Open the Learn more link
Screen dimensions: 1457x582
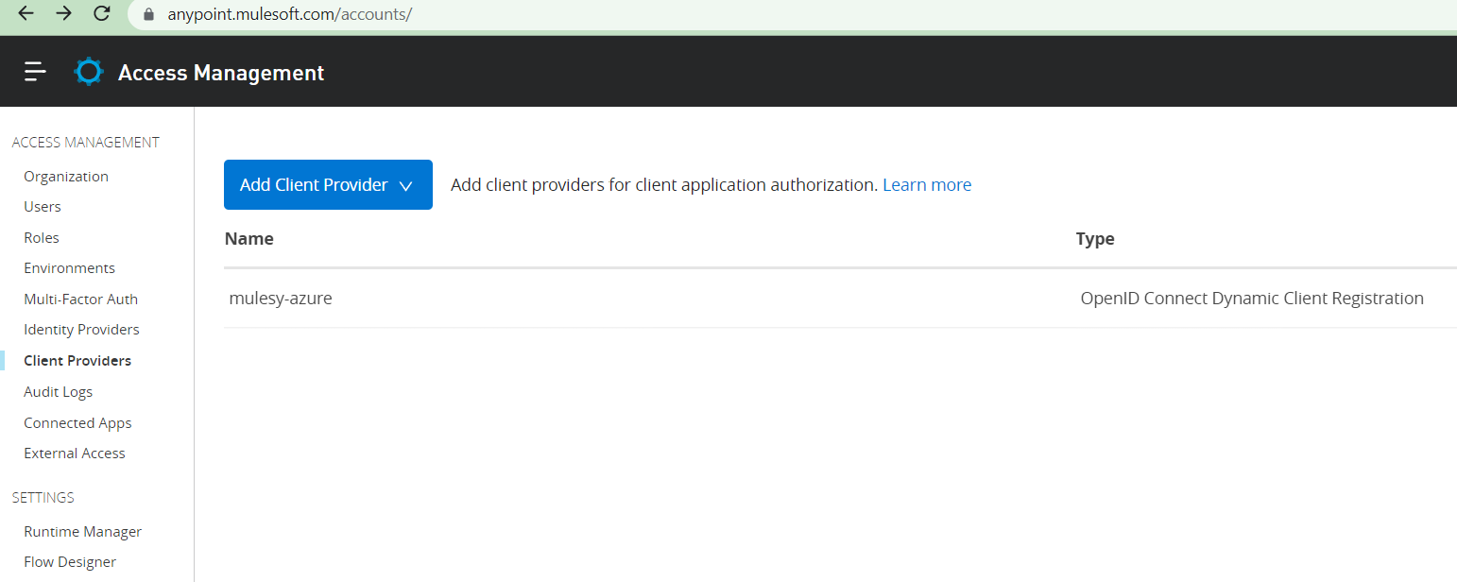(x=926, y=184)
